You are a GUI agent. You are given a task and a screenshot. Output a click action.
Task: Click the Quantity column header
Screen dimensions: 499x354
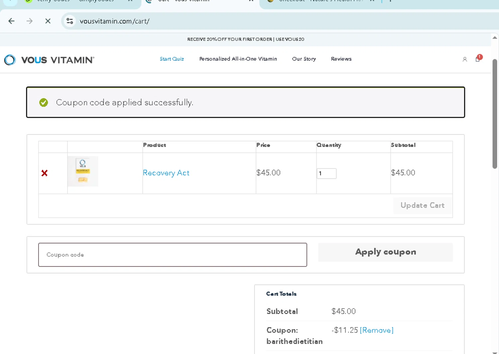click(x=329, y=145)
